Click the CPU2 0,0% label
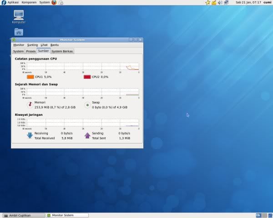 (x=100, y=77)
